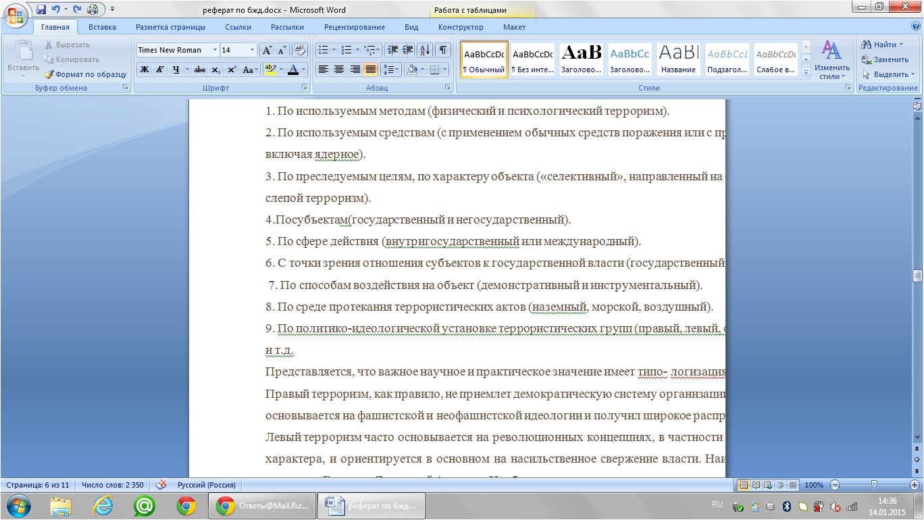This screenshot has height=520, width=924.
Task: Toggle bold (Ж) formatting
Action: [145, 70]
